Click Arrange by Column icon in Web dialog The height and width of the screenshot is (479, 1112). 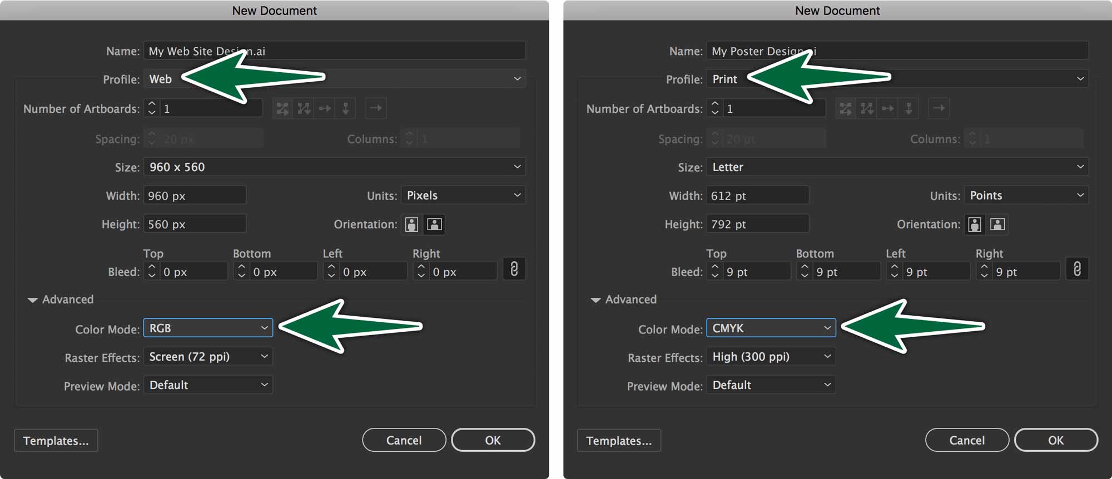pos(345,108)
